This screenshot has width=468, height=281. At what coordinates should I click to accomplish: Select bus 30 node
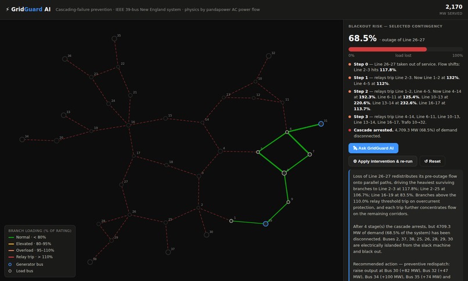207,235
